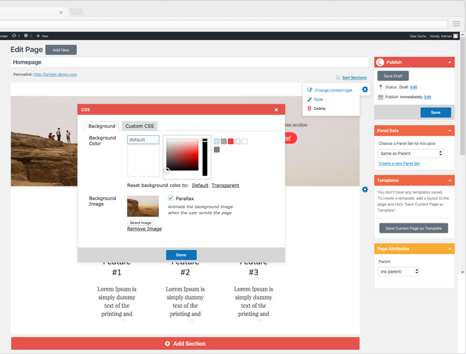Select the dark gray swatch in second row
The height and width of the screenshot is (354, 466).
[x=216, y=149]
